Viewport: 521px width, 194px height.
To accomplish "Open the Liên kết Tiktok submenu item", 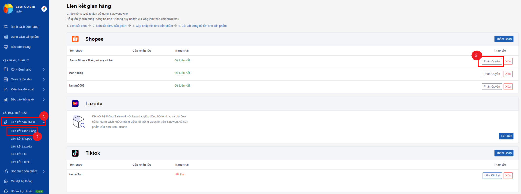I will (x=20, y=162).
